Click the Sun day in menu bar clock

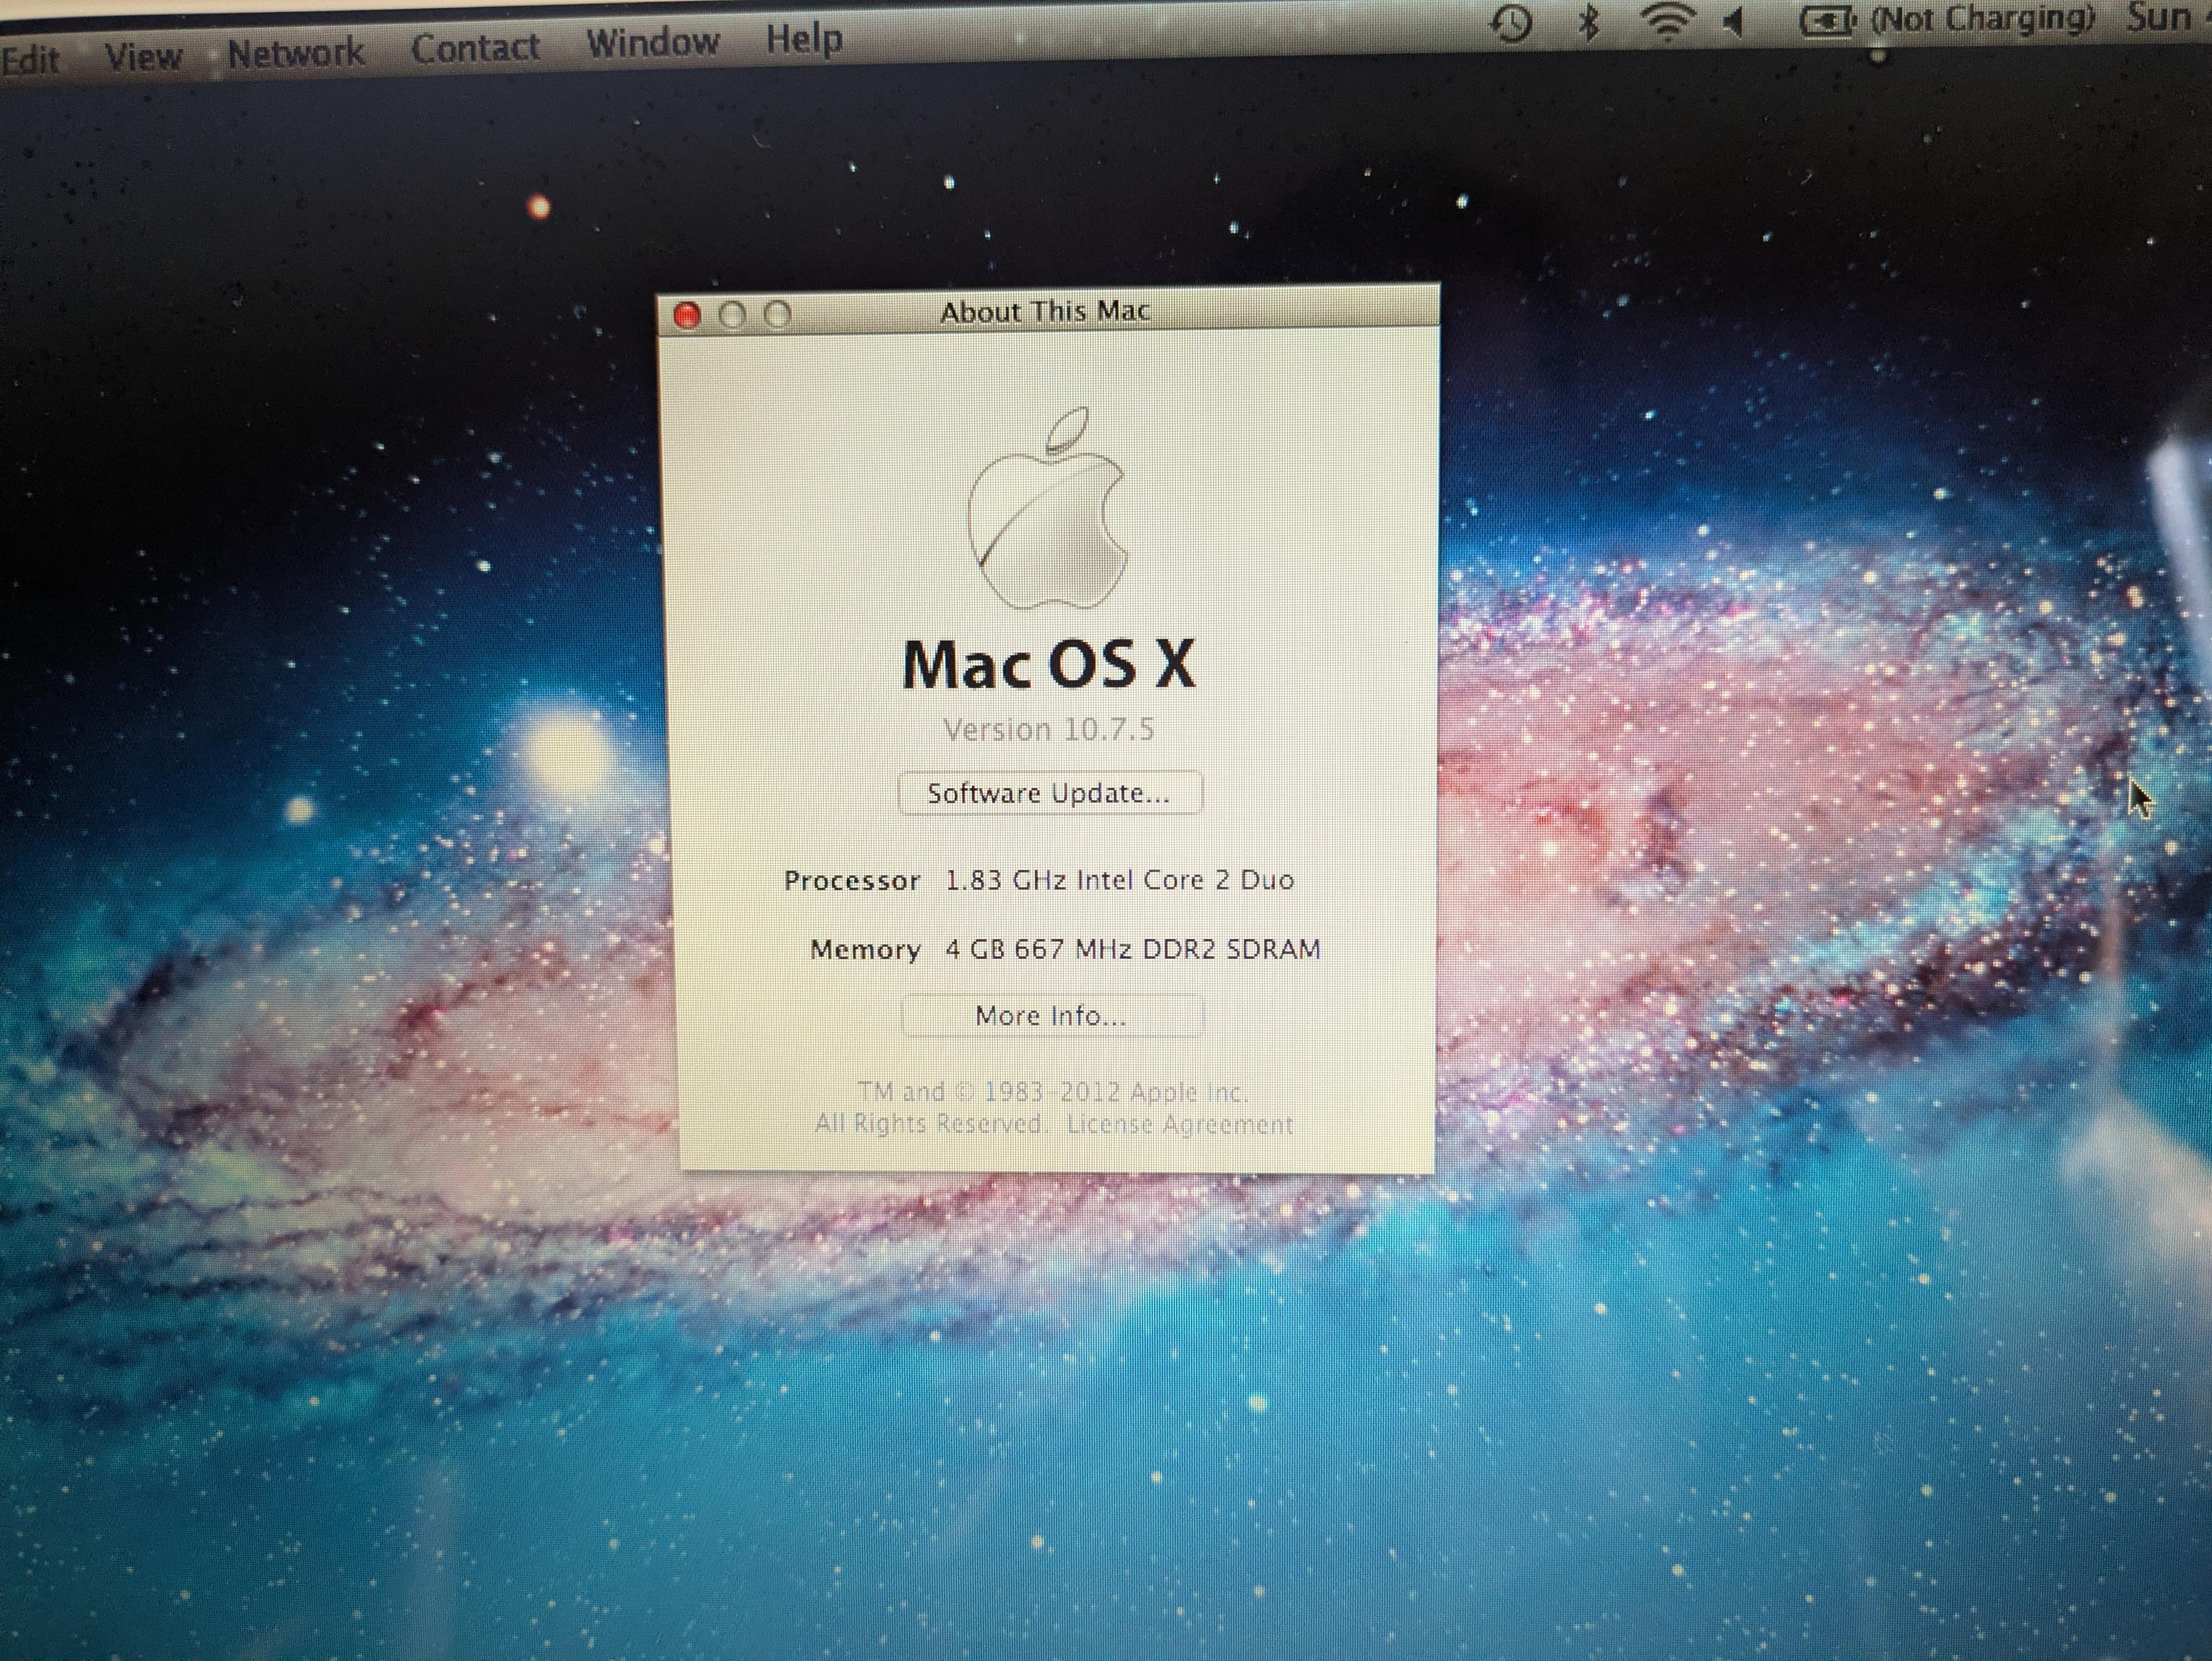click(2159, 16)
